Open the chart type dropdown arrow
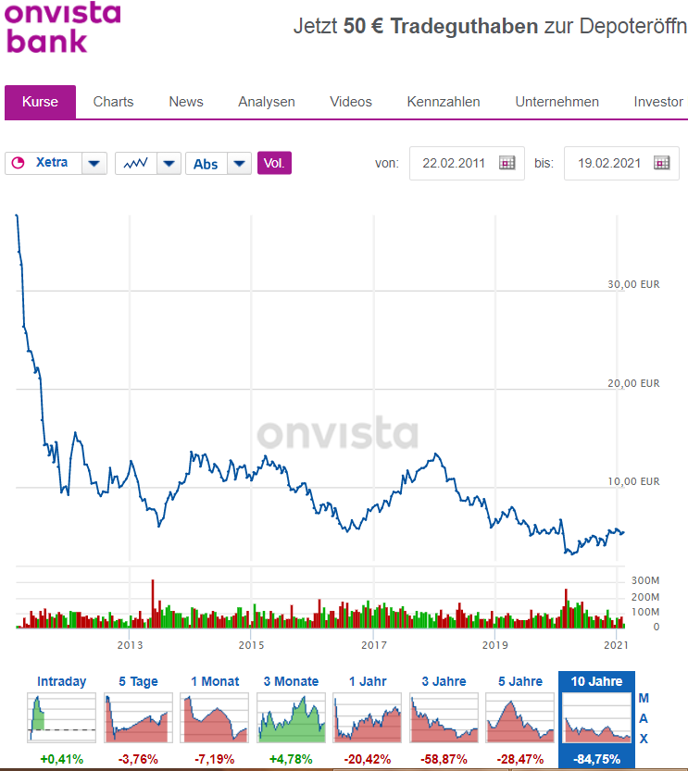 168,163
